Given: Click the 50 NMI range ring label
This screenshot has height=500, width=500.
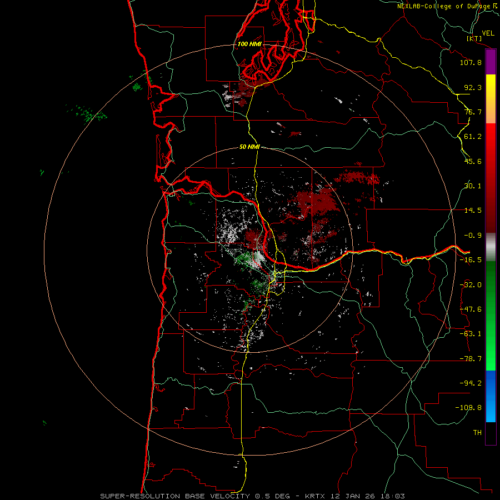Looking at the screenshot, I should click(x=249, y=147).
